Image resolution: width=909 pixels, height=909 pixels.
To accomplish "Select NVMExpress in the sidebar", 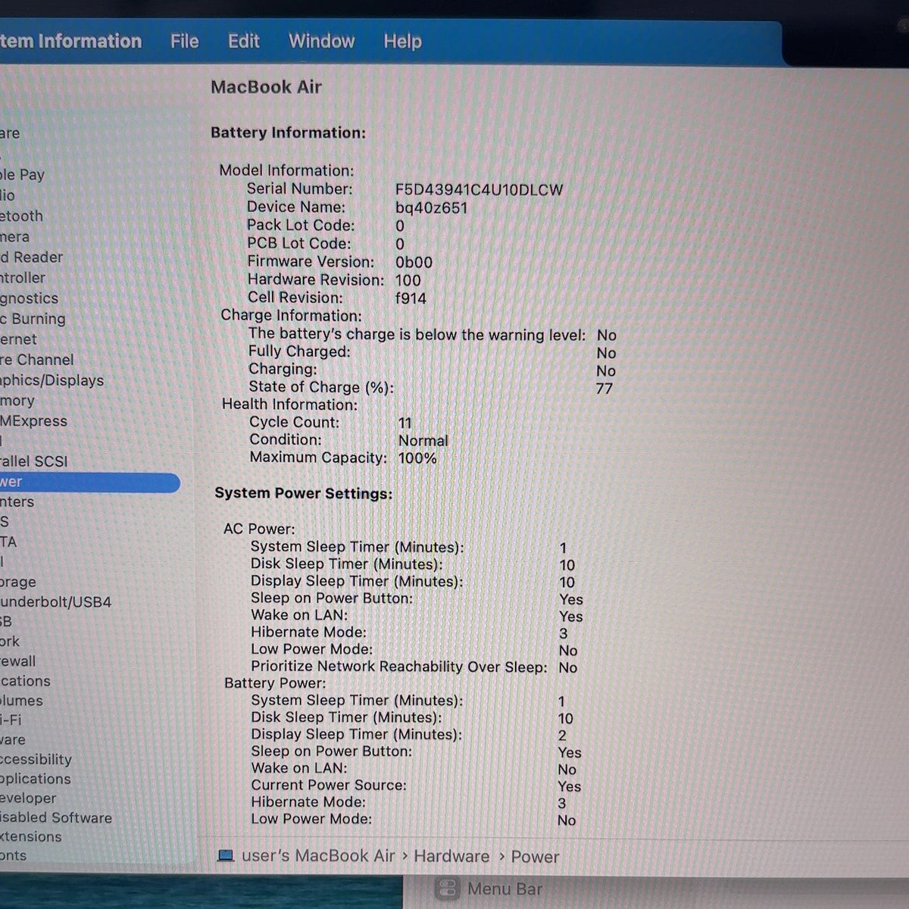I will tap(33, 421).
